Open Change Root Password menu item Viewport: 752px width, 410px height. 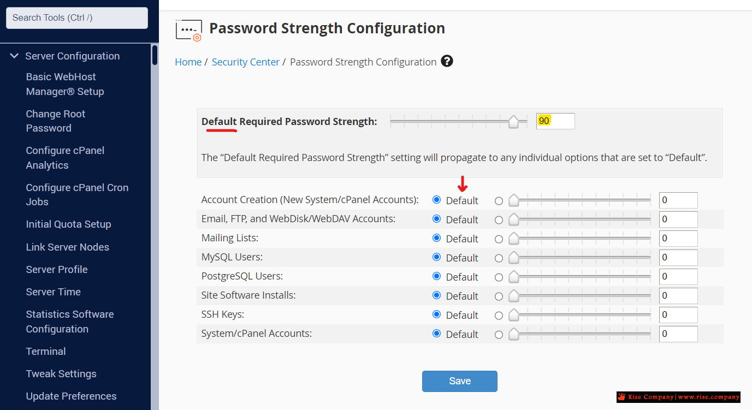[56, 121]
